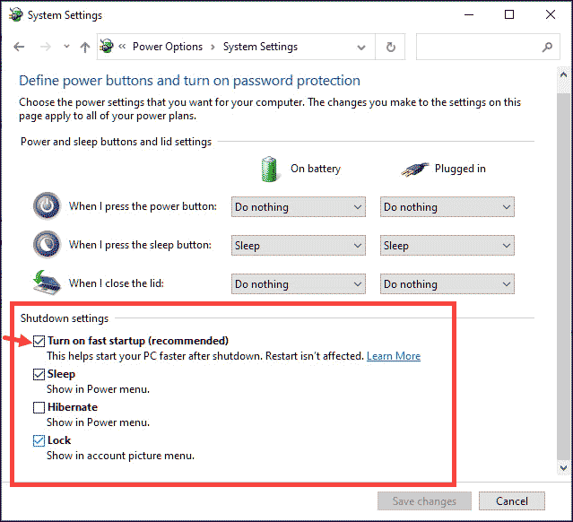Click the sleep button moon icon

point(46,245)
